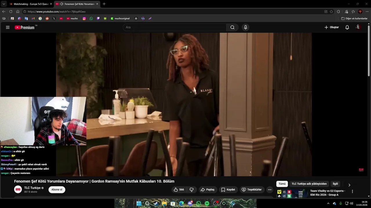Add page to favorites star icon
Screen dimensions: 371x208
tap(331, 12)
